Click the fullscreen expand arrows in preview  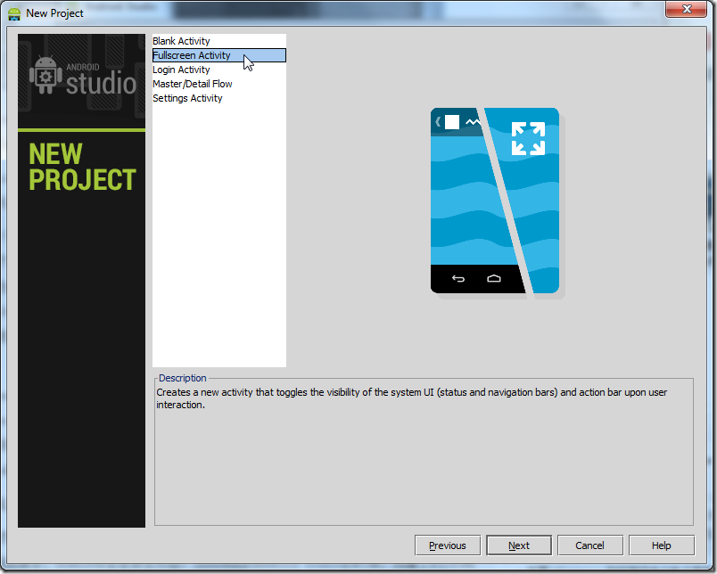pos(528,138)
